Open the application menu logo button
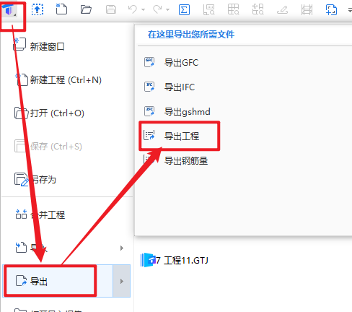This screenshot has width=352, height=312. coord(9,10)
